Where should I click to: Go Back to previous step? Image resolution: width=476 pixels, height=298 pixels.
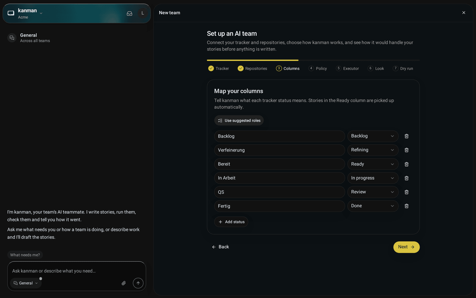pos(220,247)
